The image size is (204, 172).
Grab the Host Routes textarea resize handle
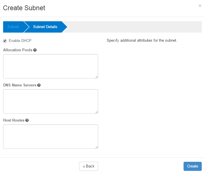[96, 147]
